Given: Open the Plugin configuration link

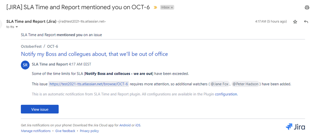Looking at the screenshot, I should (226, 94).
